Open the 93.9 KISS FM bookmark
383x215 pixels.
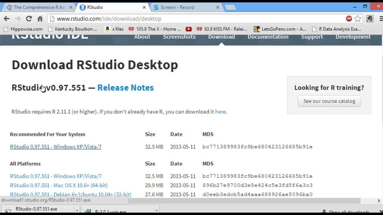(x=222, y=29)
